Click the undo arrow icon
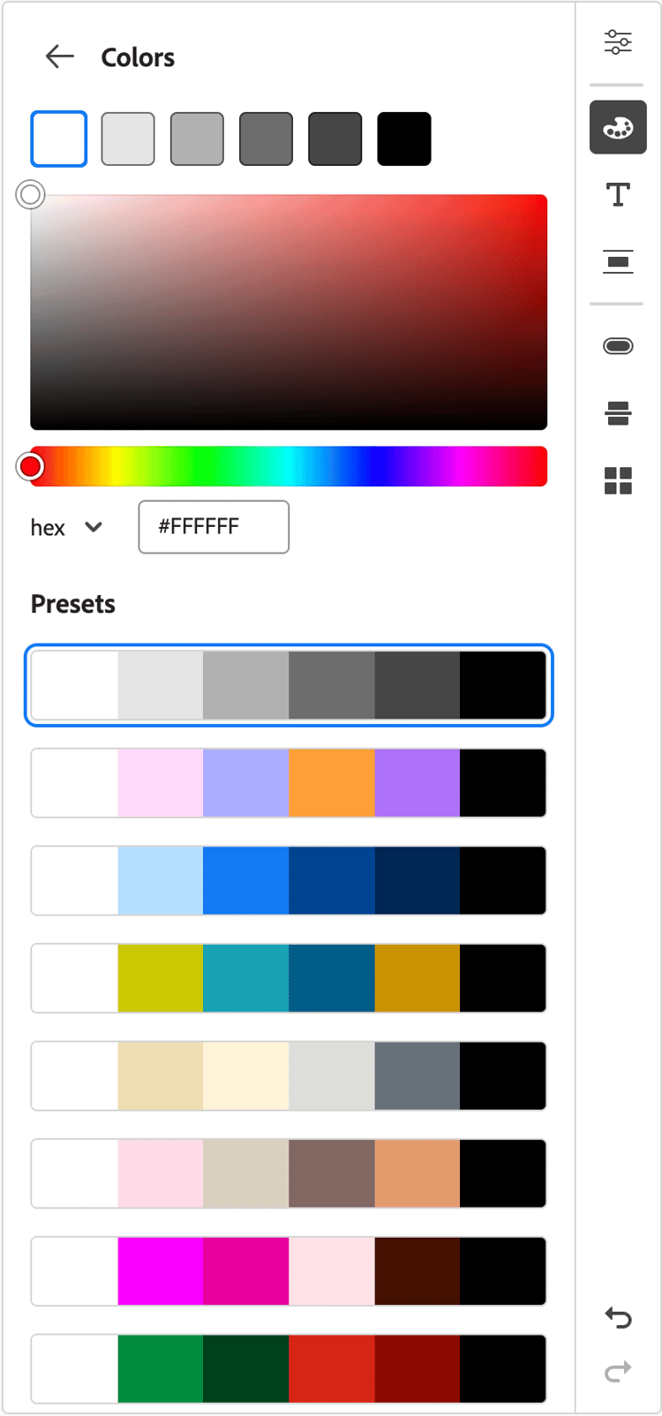This screenshot has width=662, height=1416. click(618, 1318)
